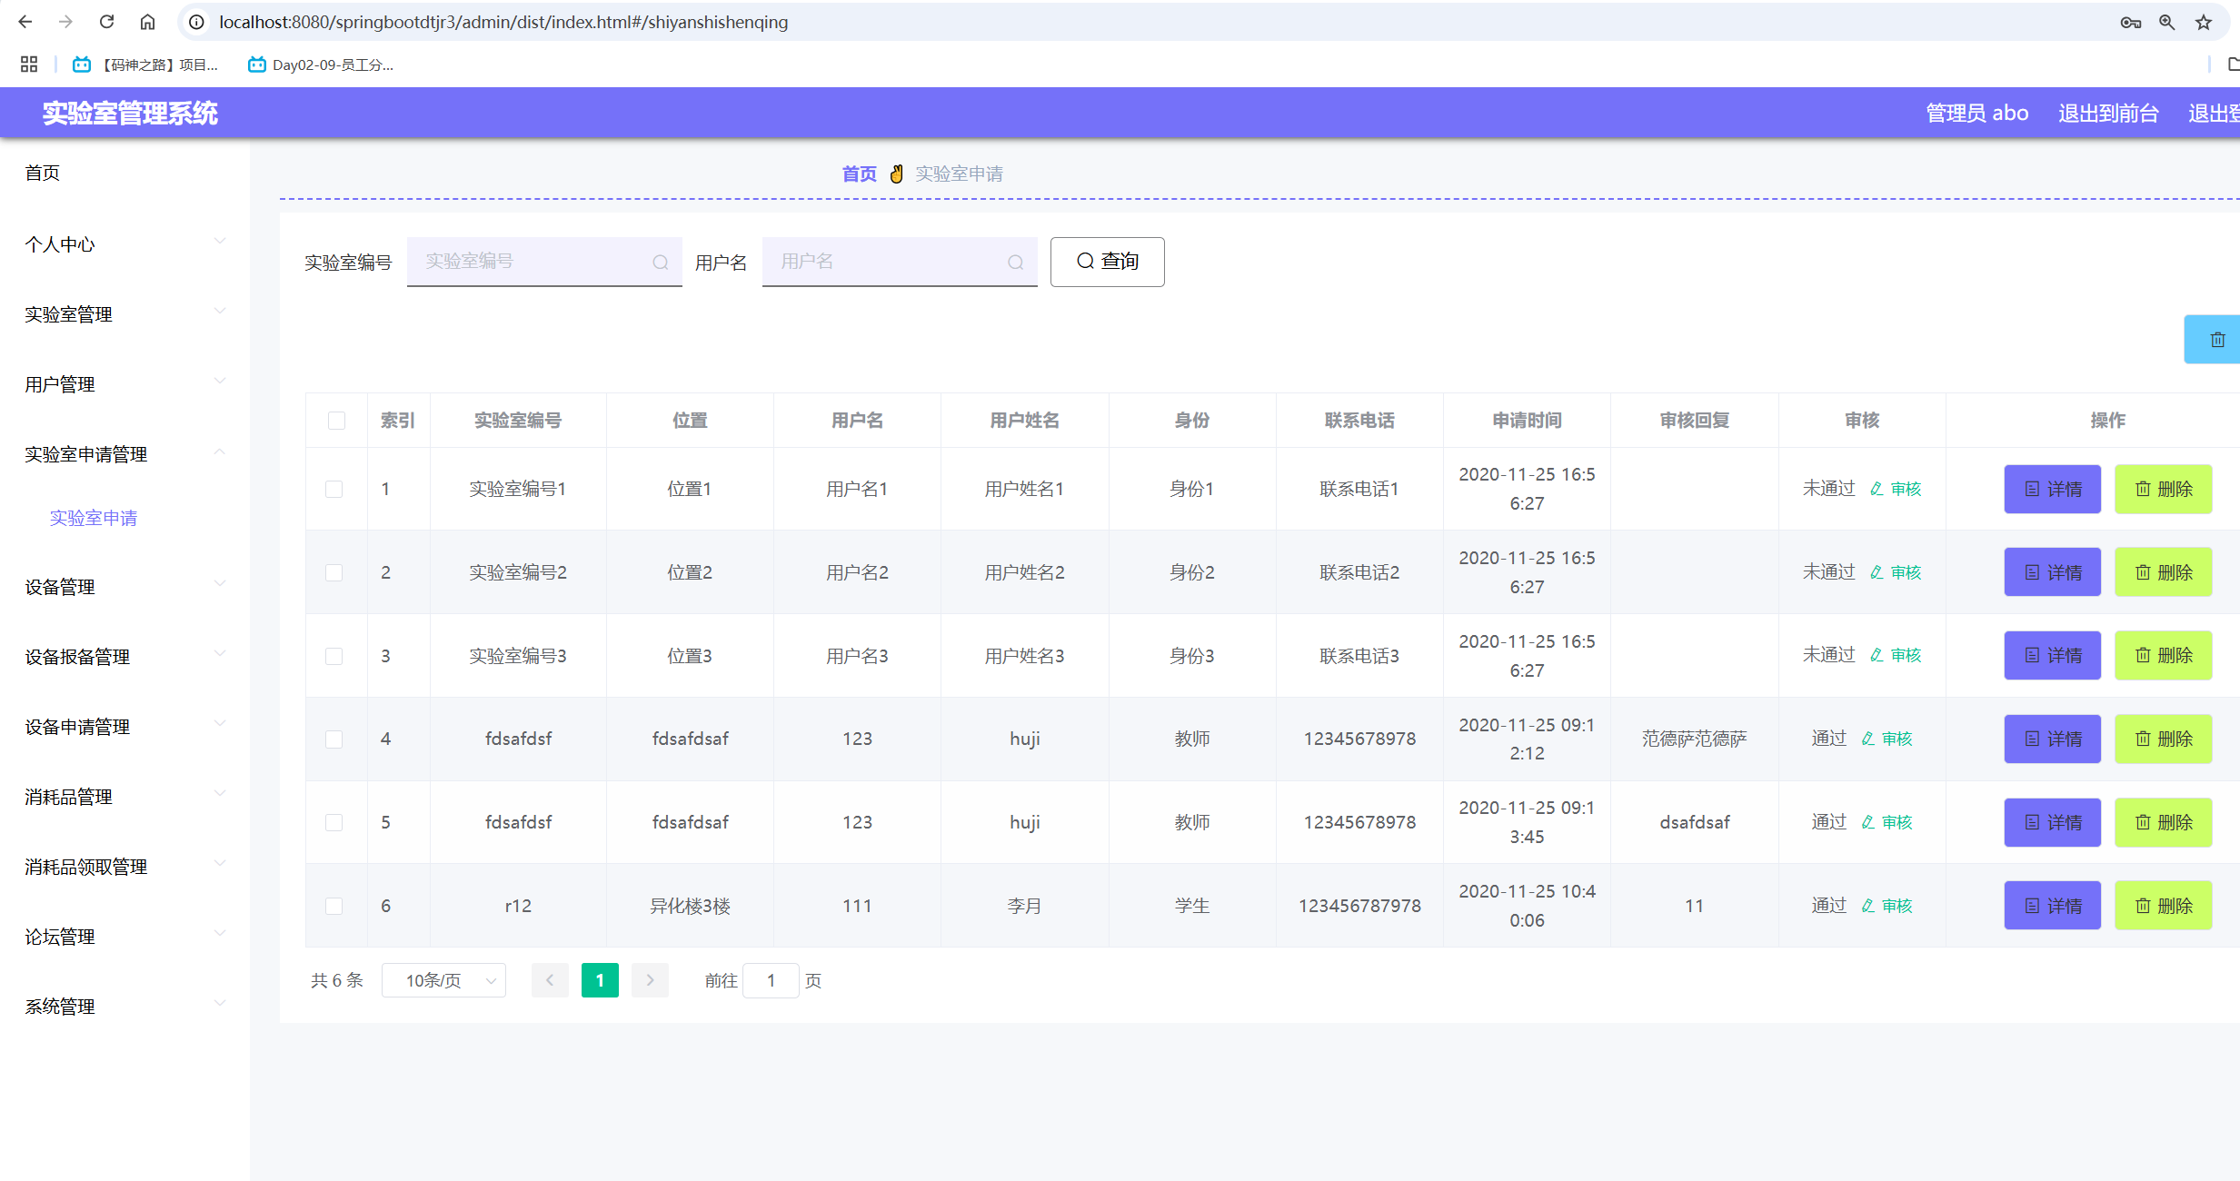Open the zoom magnifier icon in address bar
Screen dimensions: 2240x1181
[x=2167, y=22]
